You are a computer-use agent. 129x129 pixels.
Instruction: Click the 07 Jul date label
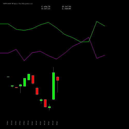pos(49,123)
